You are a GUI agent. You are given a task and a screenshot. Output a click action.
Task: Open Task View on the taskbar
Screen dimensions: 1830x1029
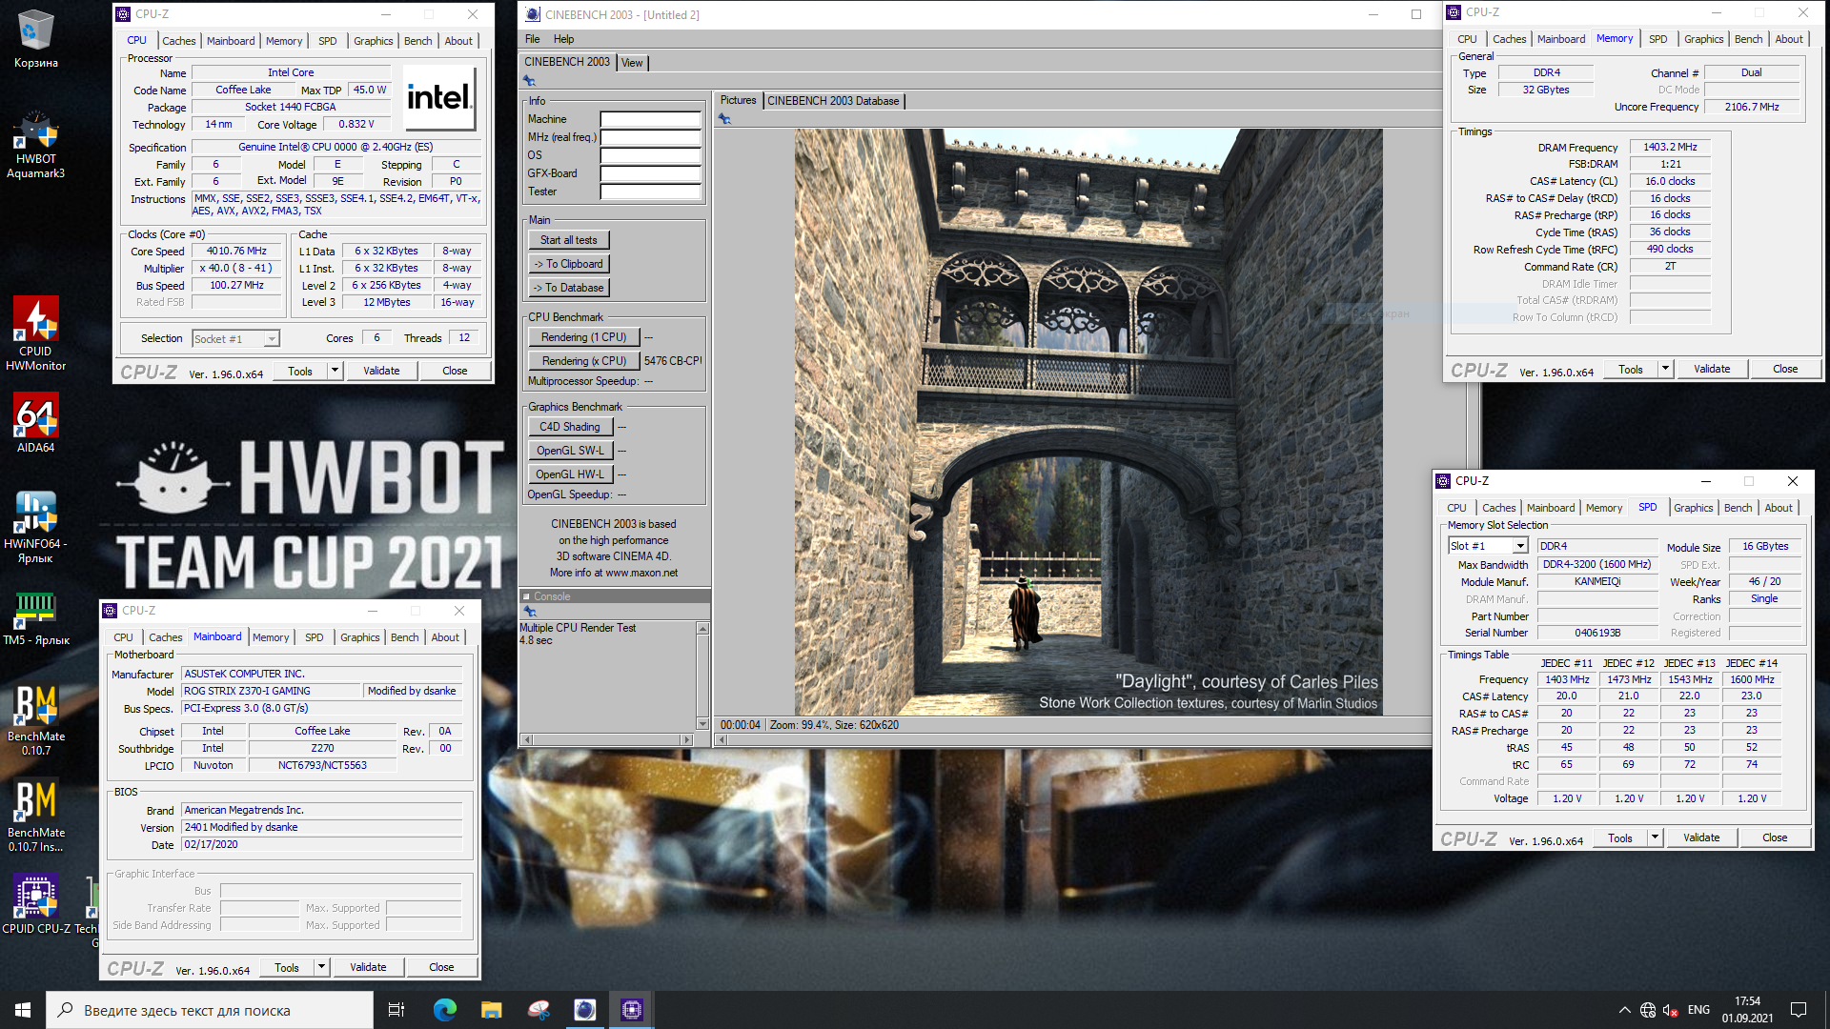(396, 1010)
